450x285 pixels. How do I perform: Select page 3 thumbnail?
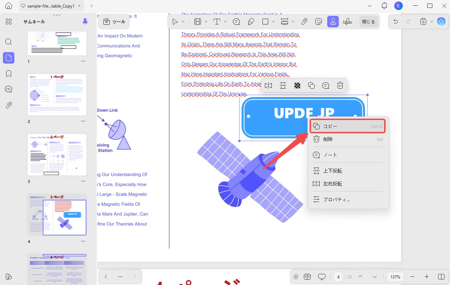tap(57, 155)
